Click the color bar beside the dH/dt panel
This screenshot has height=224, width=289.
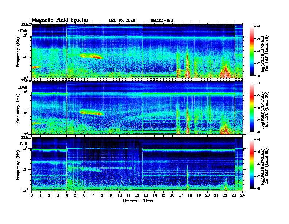251,51
